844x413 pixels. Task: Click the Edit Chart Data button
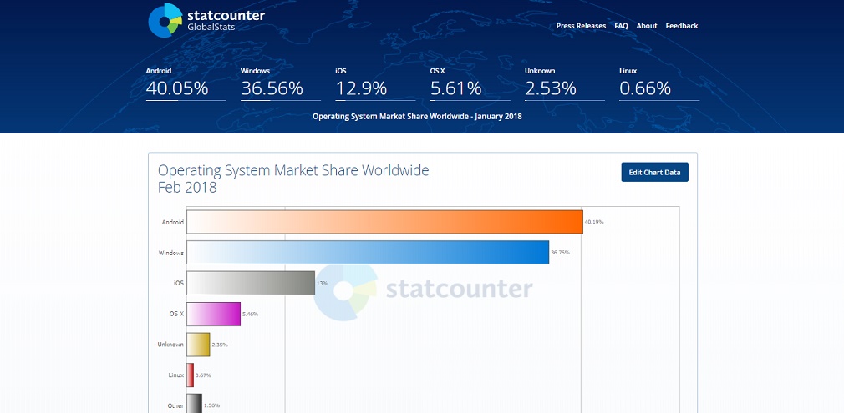[654, 172]
